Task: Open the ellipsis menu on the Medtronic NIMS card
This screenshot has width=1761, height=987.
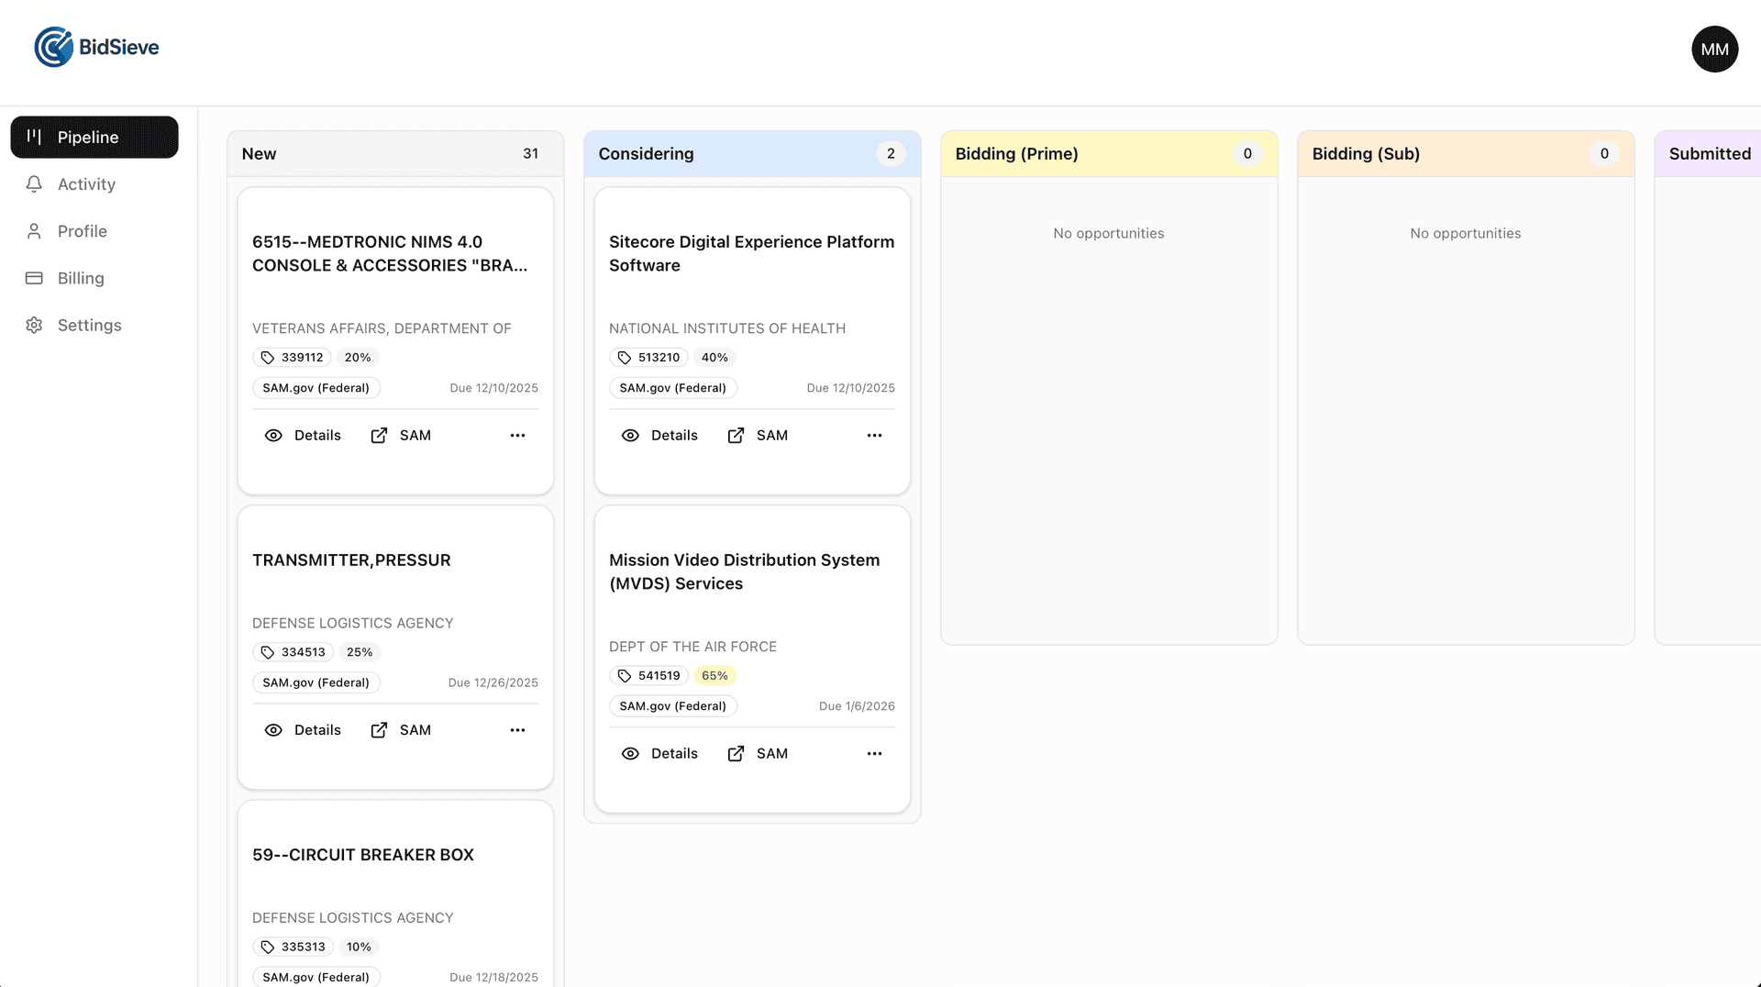Action: 517,436
